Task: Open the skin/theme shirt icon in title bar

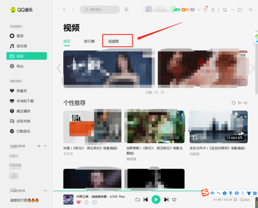Action: (x=206, y=9)
